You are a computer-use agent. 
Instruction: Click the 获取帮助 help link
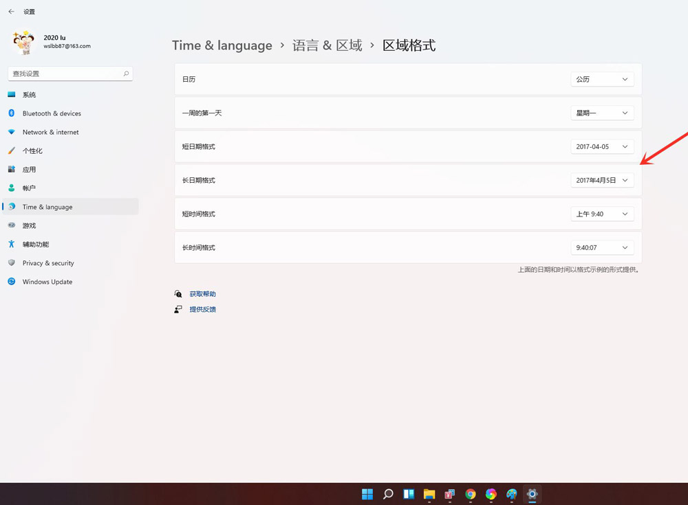202,293
